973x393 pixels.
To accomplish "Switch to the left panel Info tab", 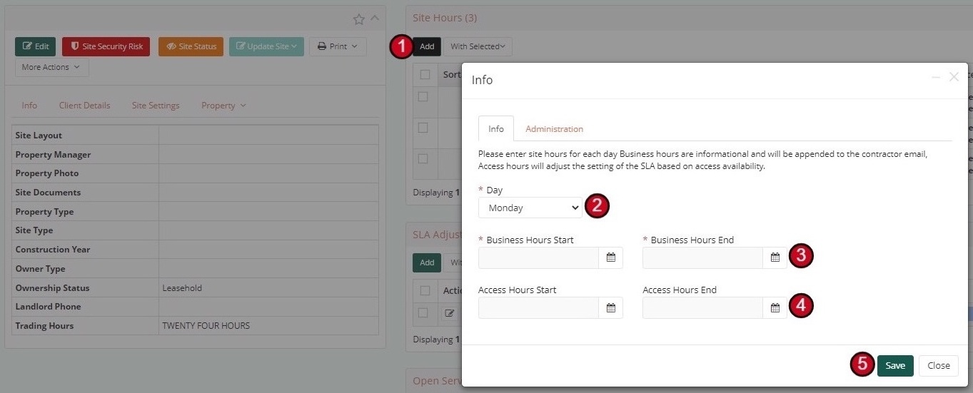I will 29,105.
